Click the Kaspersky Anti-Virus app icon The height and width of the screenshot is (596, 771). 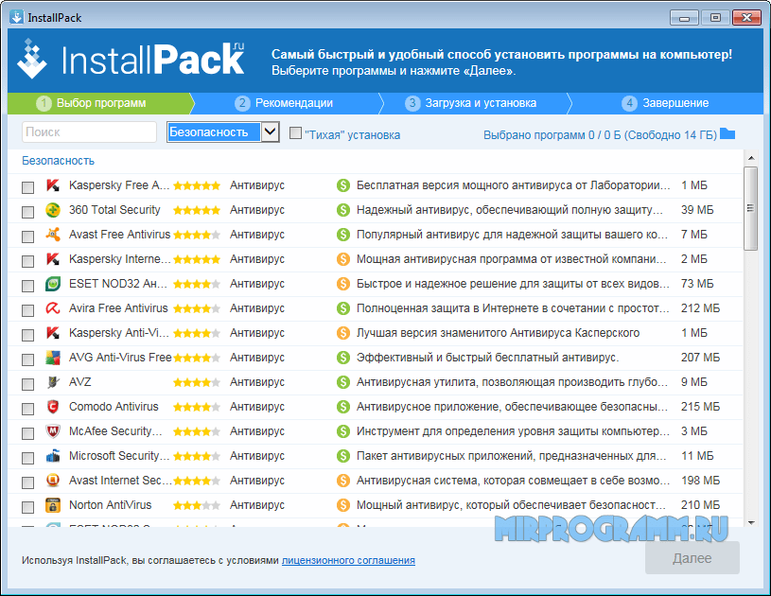tap(53, 333)
